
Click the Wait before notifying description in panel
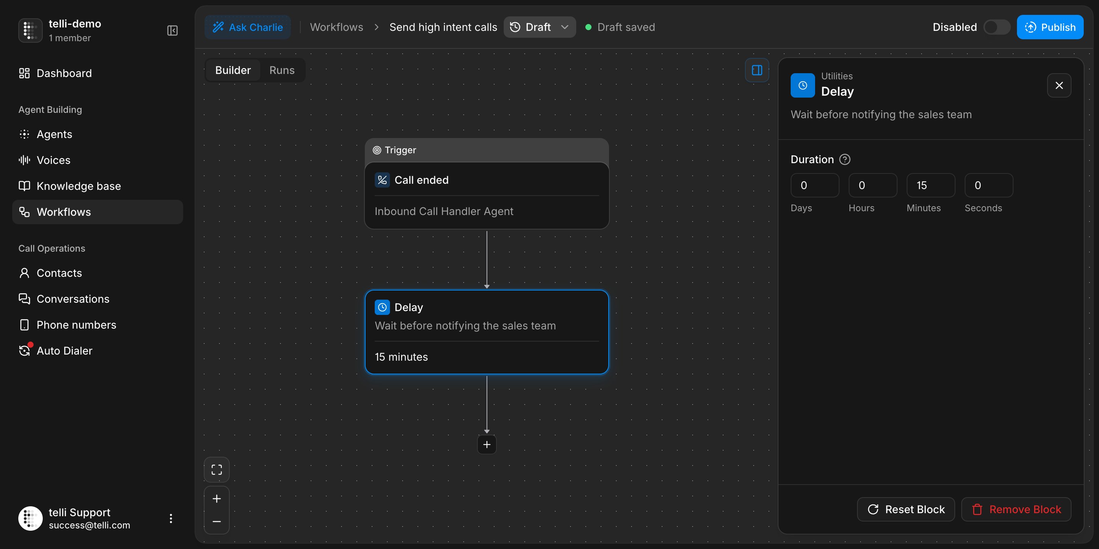click(x=881, y=115)
